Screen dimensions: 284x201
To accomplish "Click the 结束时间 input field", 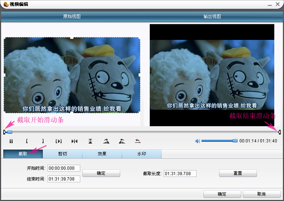I will (64, 179).
